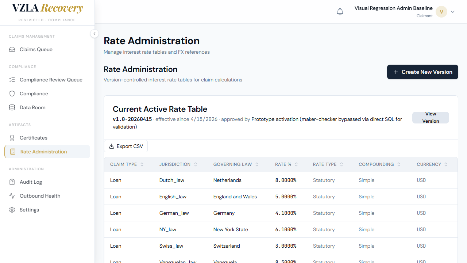Click the New York State cell
Screen dimensions: 467x263
[231, 229]
